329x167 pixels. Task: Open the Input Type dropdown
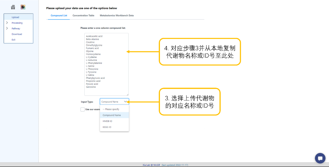pos(114,102)
